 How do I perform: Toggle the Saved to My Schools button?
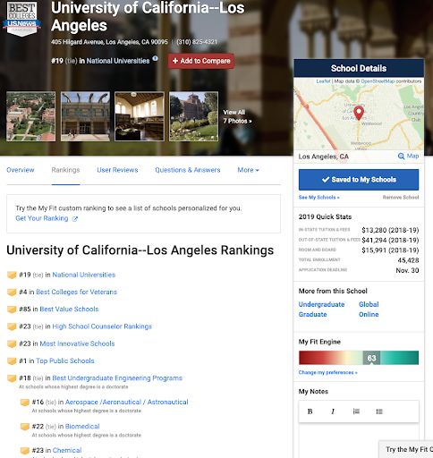tap(359, 180)
